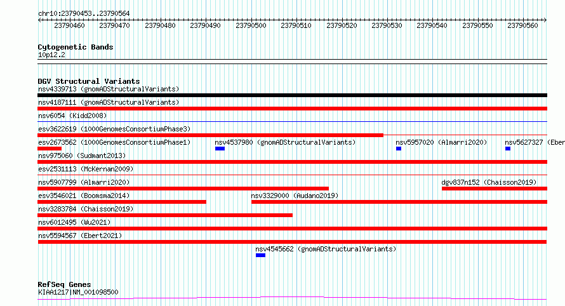Viewport: 565px width, 306px height.
Task: Select the 10p12.2 cytogenetic band label
Action: pyautogui.click(x=51, y=55)
